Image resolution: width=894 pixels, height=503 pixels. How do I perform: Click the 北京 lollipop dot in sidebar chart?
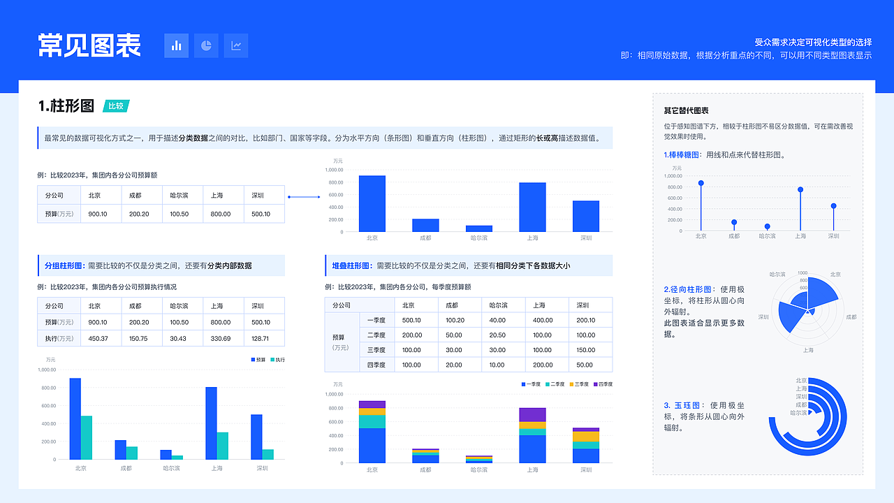701,183
